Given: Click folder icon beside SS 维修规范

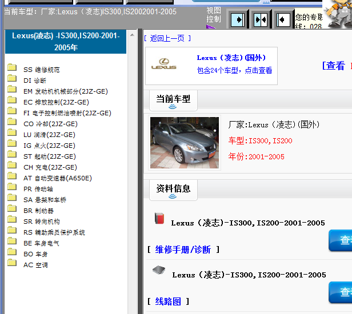Looking at the screenshot, I should coord(12,67).
